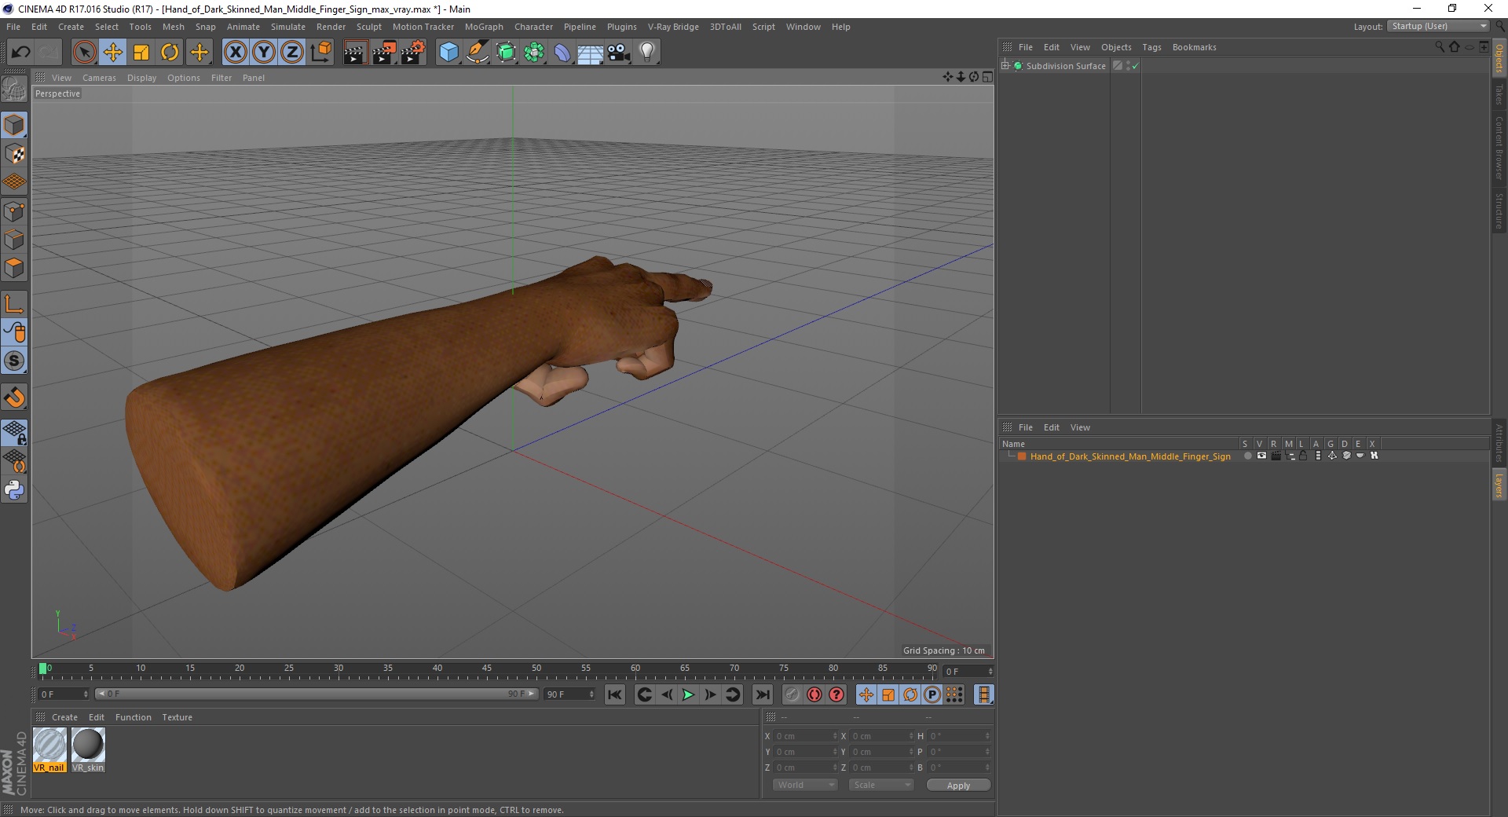This screenshot has width=1508, height=817.
Task: Click the Objects vertical tab
Action: tap(1499, 59)
